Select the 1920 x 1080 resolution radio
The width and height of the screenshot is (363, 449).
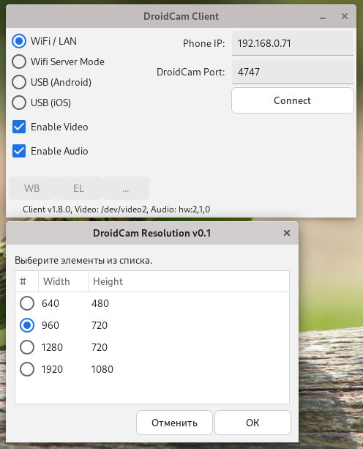click(x=27, y=369)
